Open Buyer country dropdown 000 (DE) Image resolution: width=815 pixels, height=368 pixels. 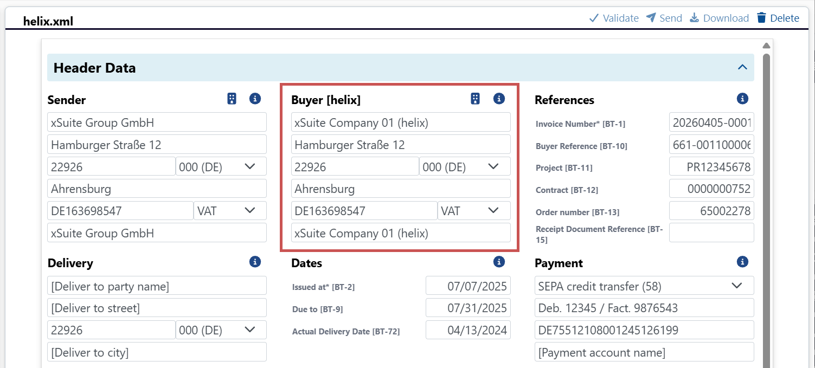465,166
